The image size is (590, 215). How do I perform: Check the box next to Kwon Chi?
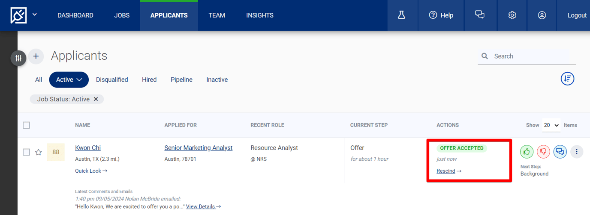[x=27, y=152]
